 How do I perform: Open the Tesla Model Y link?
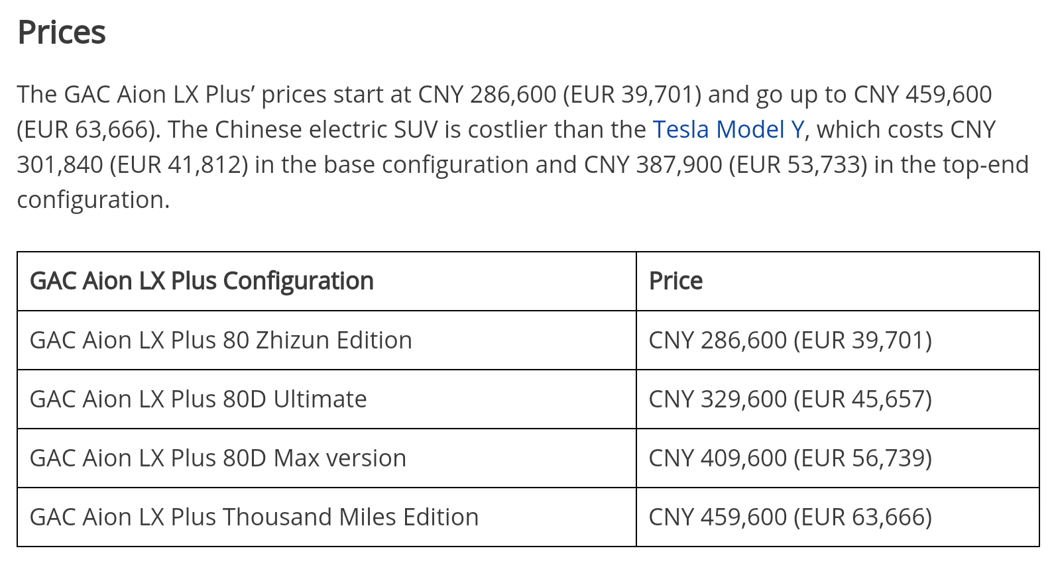[728, 130]
